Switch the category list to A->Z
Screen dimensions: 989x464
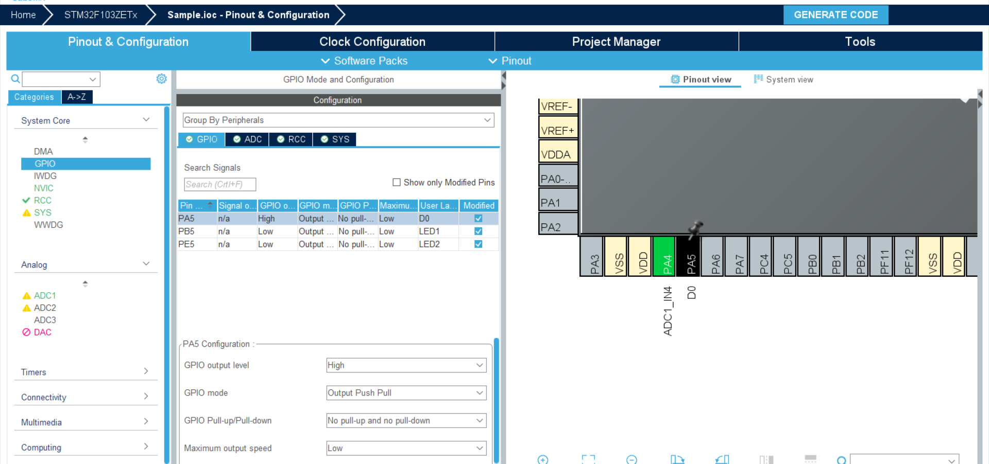pos(77,97)
